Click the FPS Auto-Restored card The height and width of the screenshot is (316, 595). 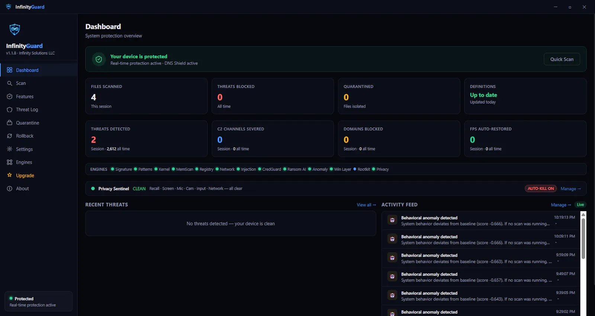(x=525, y=139)
